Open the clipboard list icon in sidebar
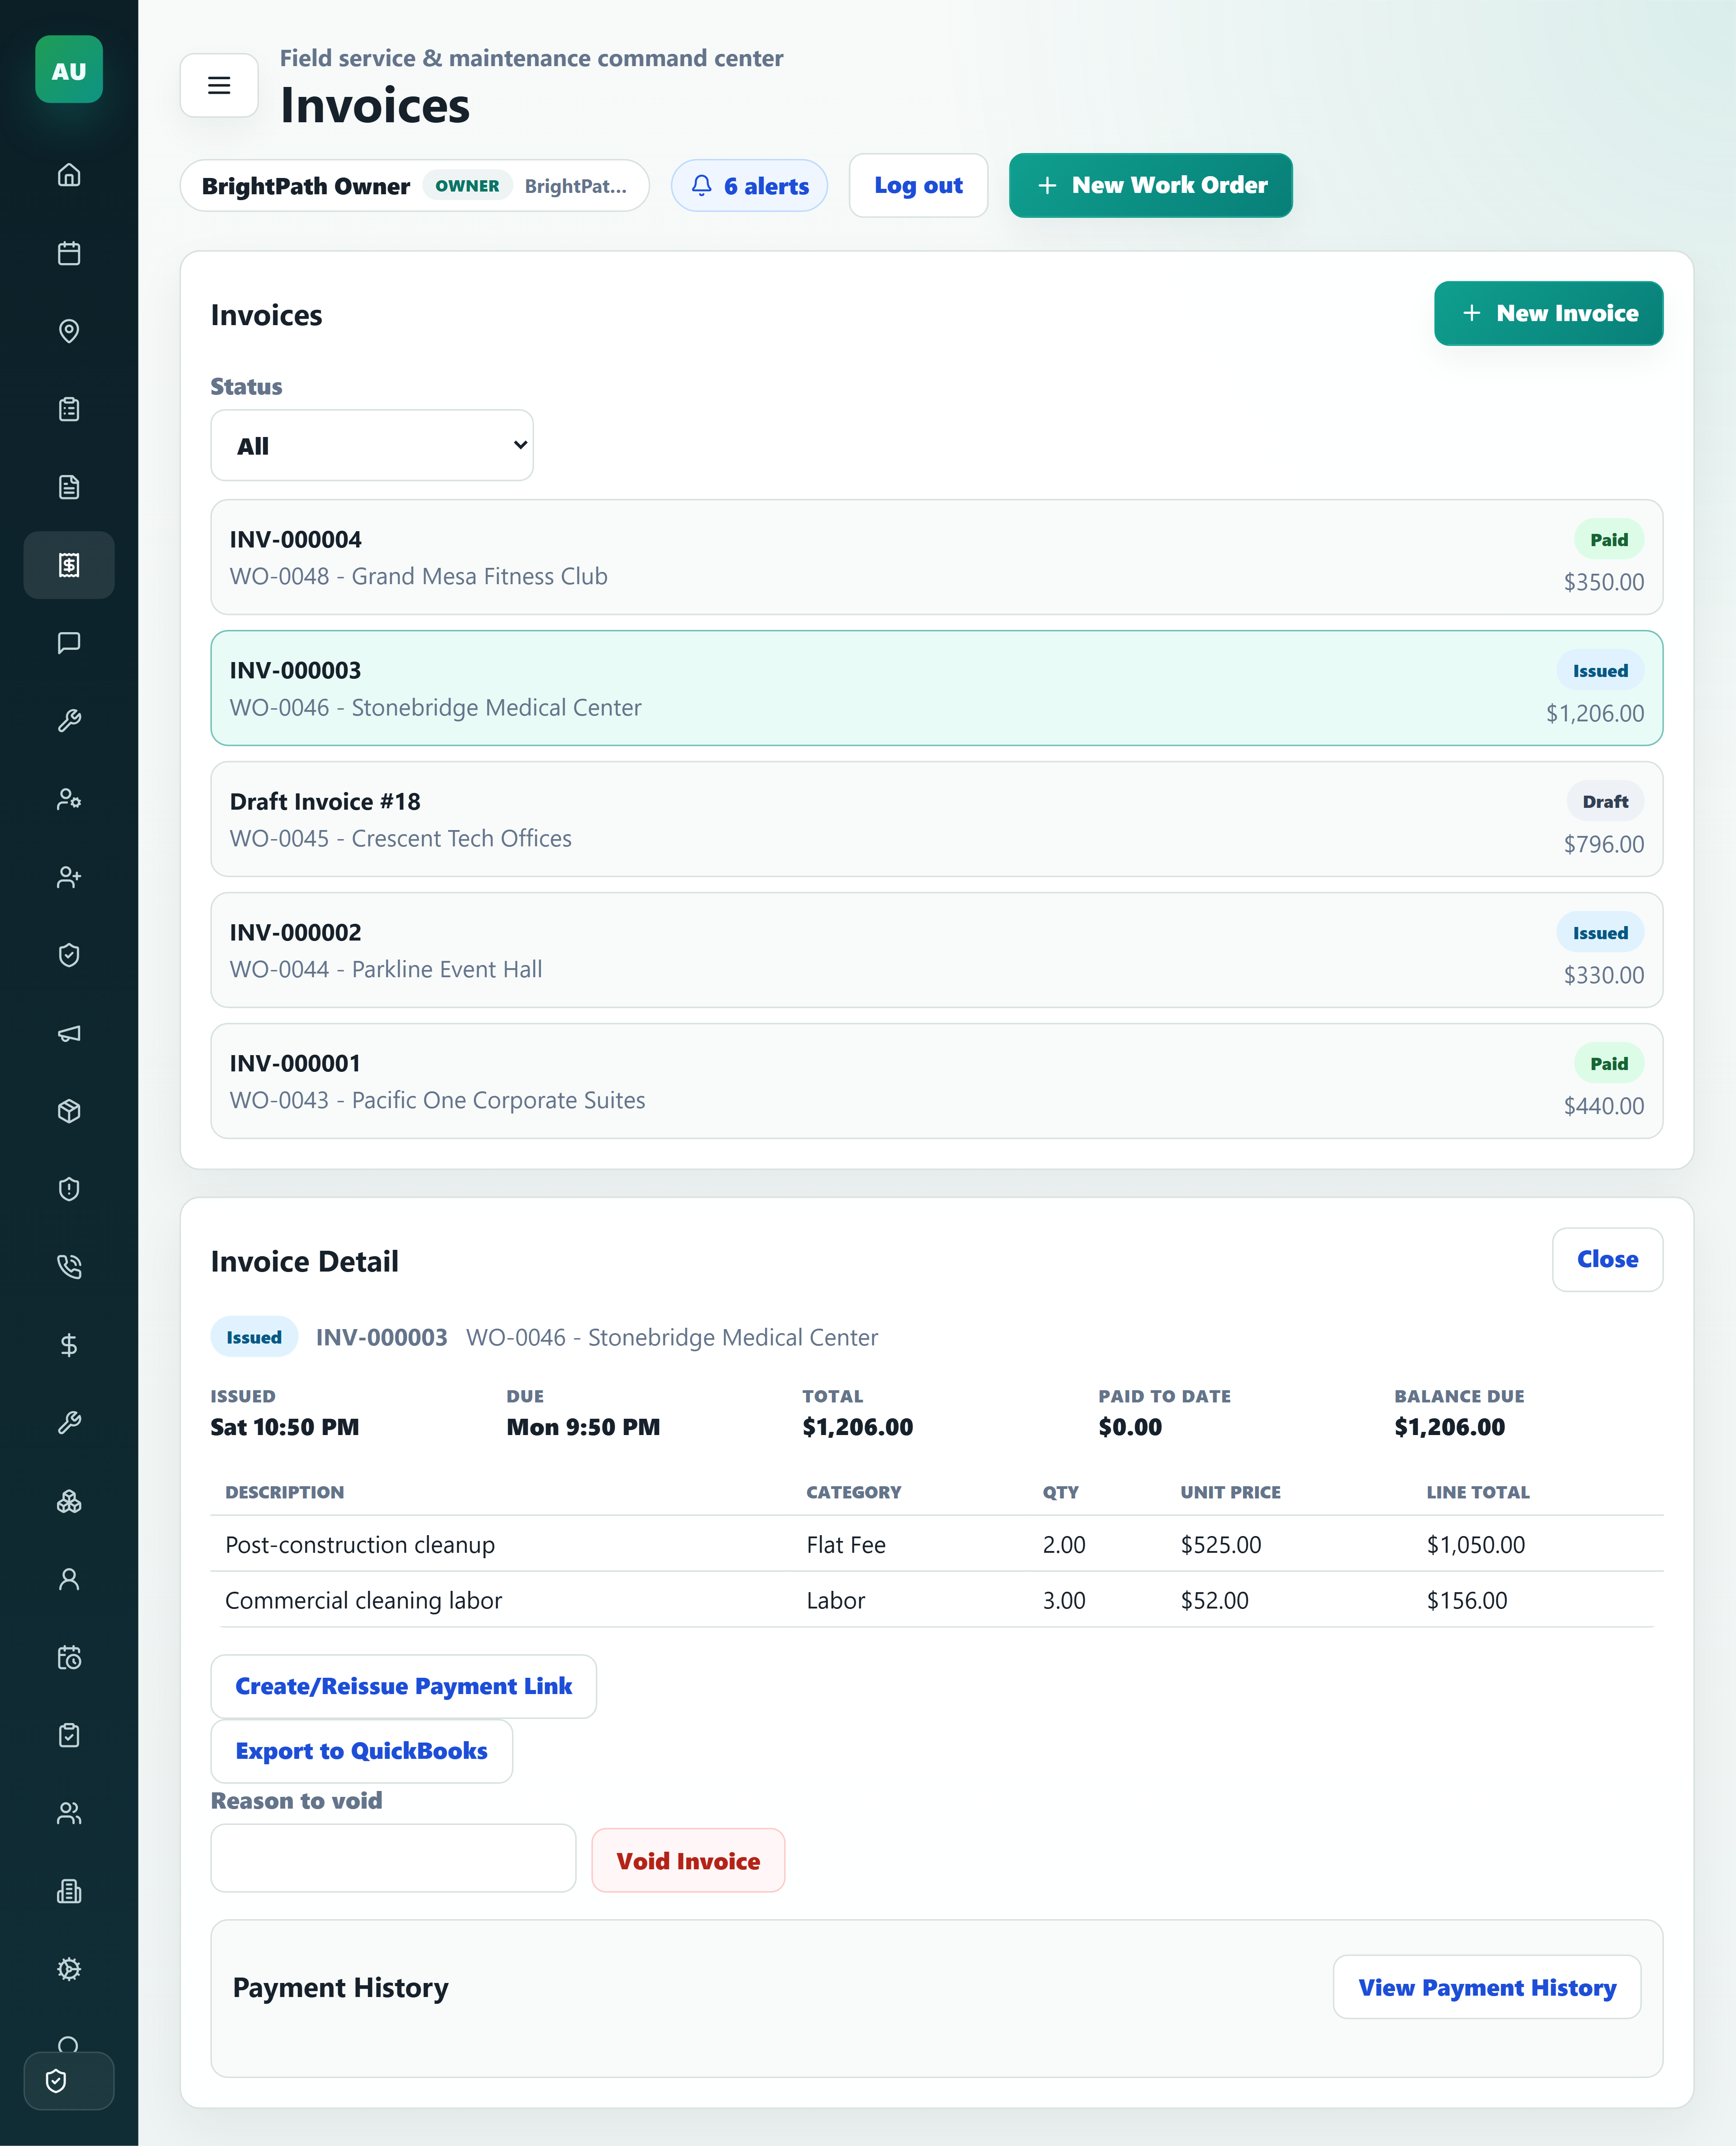The width and height of the screenshot is (1736, 2146). point(69,409)
